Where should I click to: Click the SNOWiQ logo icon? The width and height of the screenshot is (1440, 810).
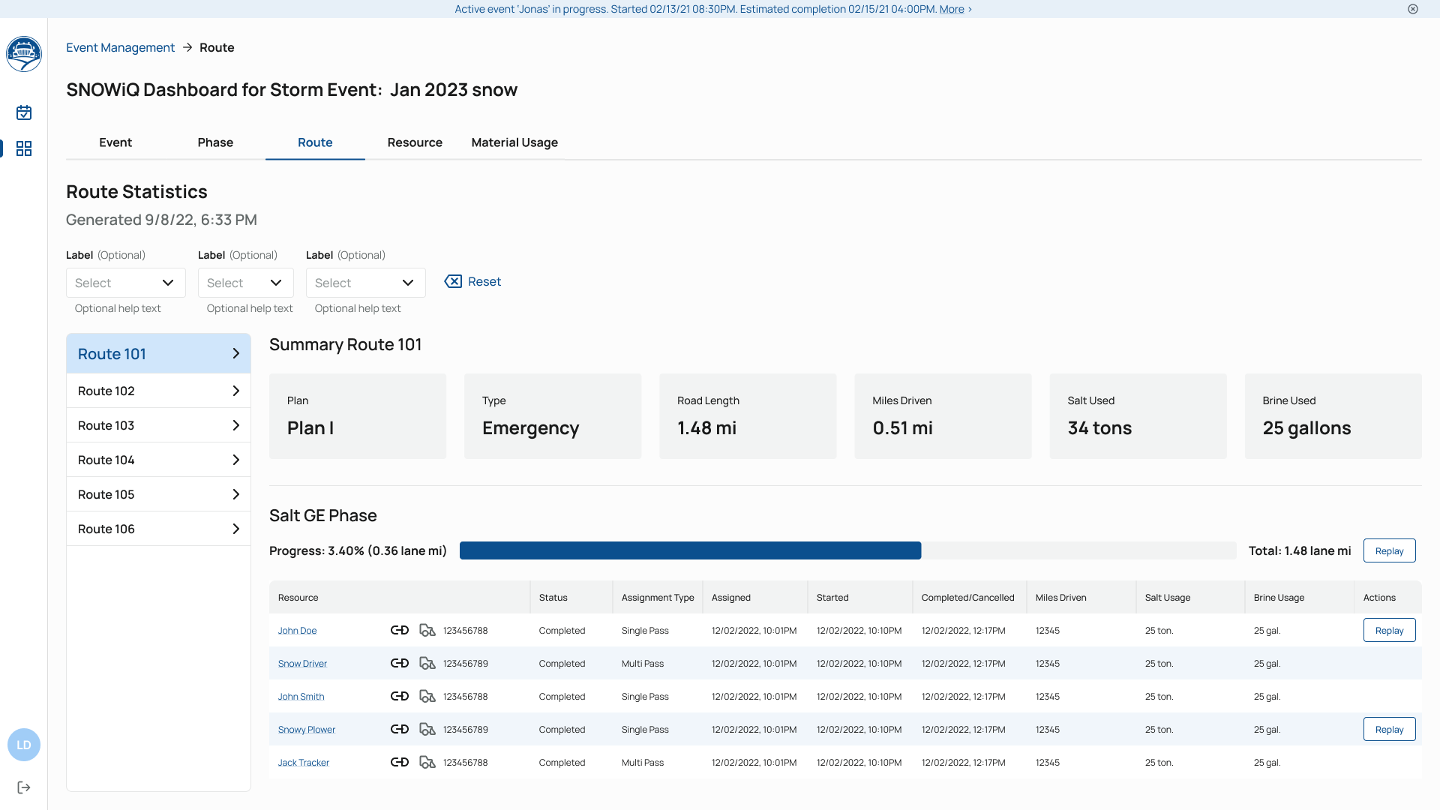(24, 54)
